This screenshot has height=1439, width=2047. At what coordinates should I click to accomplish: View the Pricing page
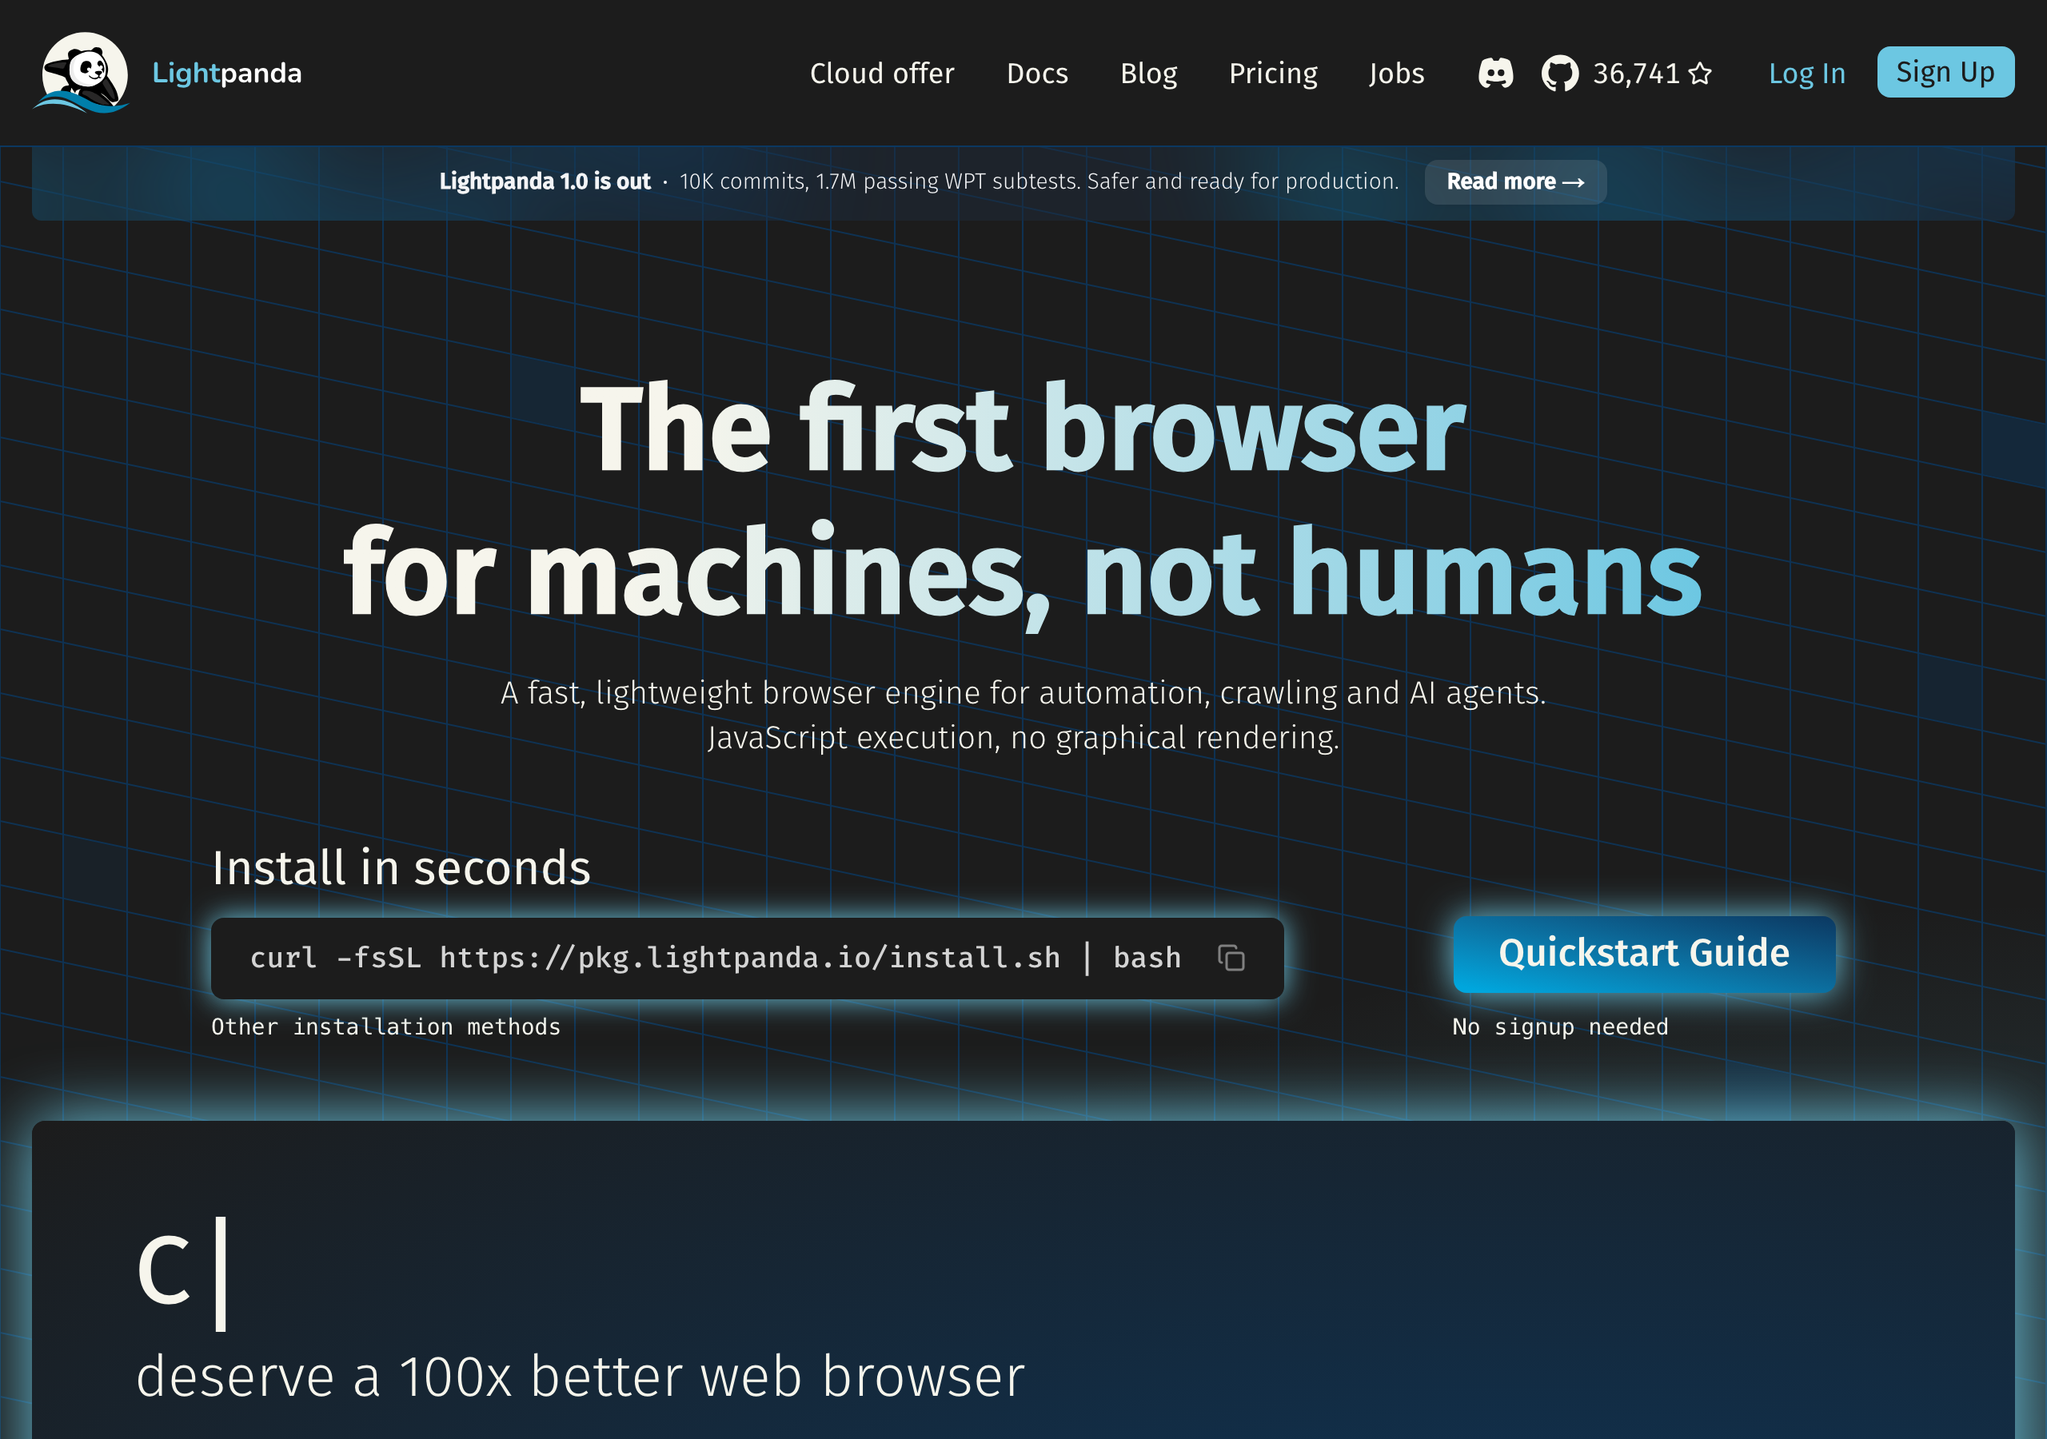pos(1273,73)
